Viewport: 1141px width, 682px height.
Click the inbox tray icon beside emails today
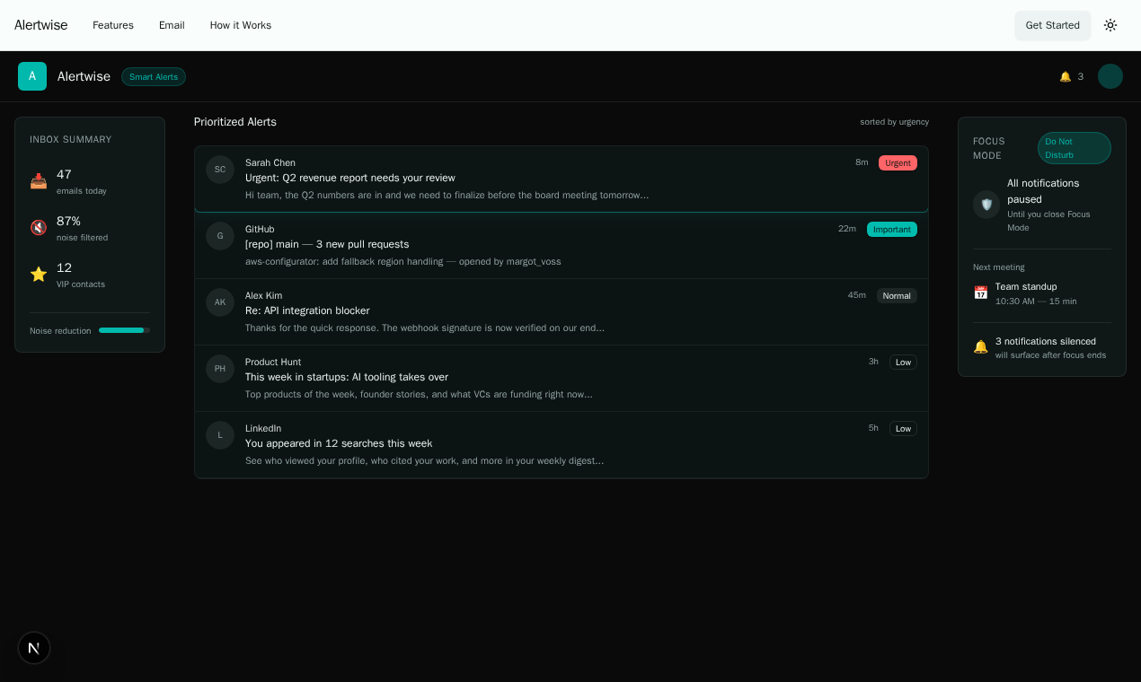39,181
